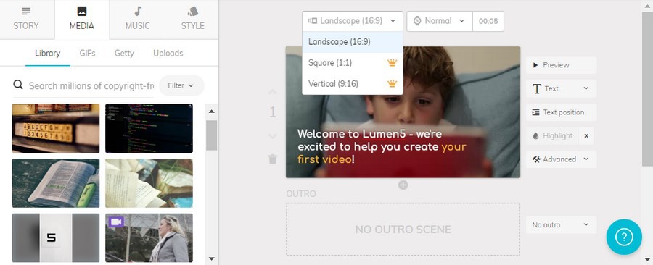This screenshot has width=653, height=265.
Task: Expand the Advanced options dropdown
Action: [x=561, y=159]
